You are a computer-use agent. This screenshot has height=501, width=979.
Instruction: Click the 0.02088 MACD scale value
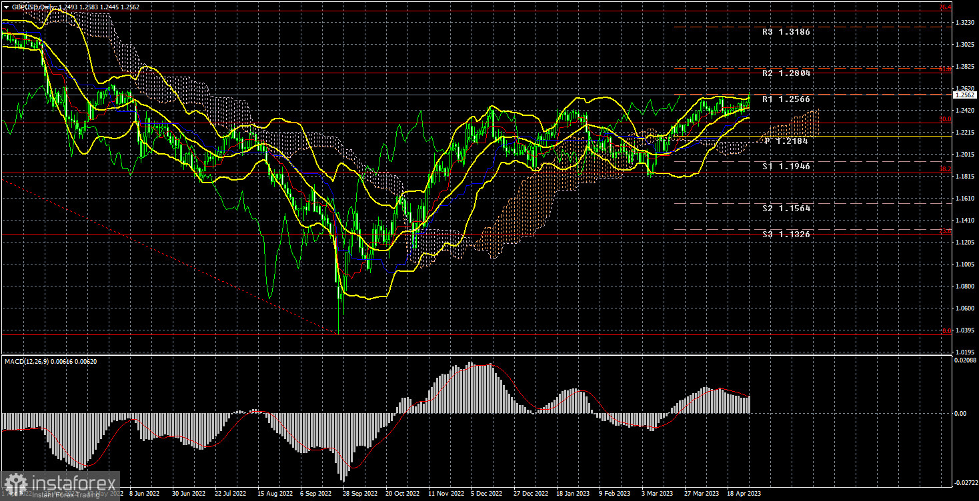point(966,359)
